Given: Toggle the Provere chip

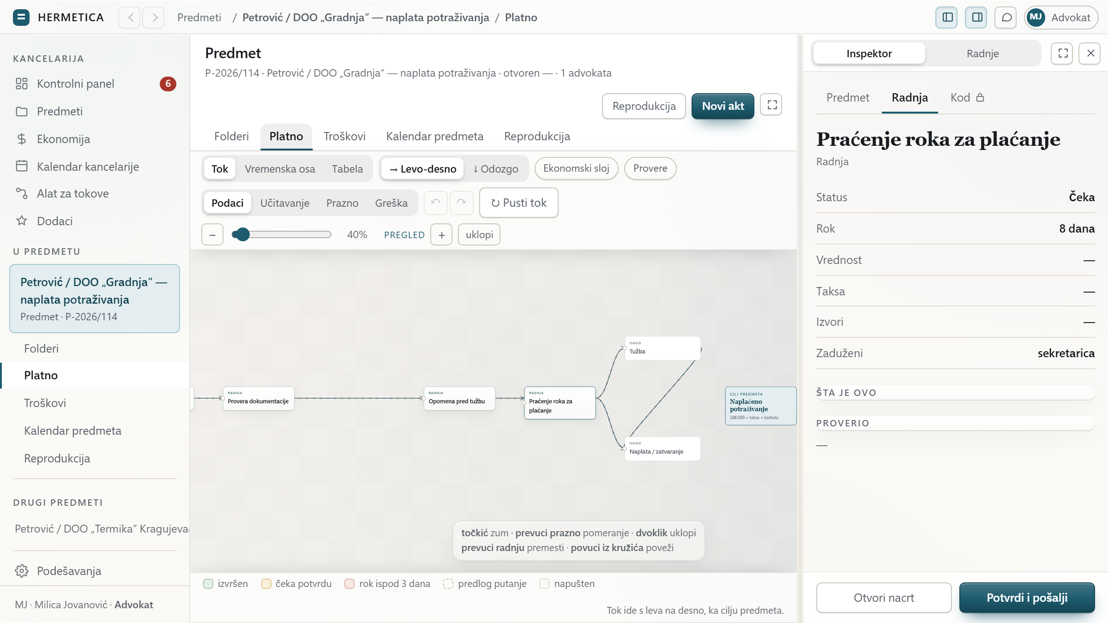Looking at the screenshot, I should (650, 168).
